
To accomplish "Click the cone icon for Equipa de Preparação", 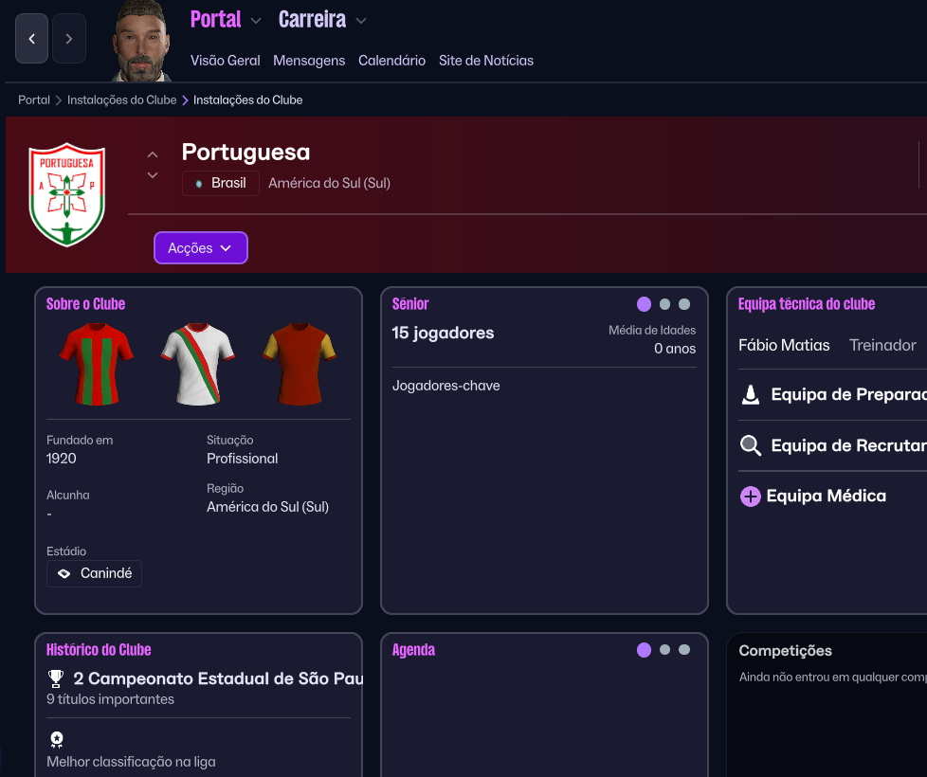I will point(751,395).
